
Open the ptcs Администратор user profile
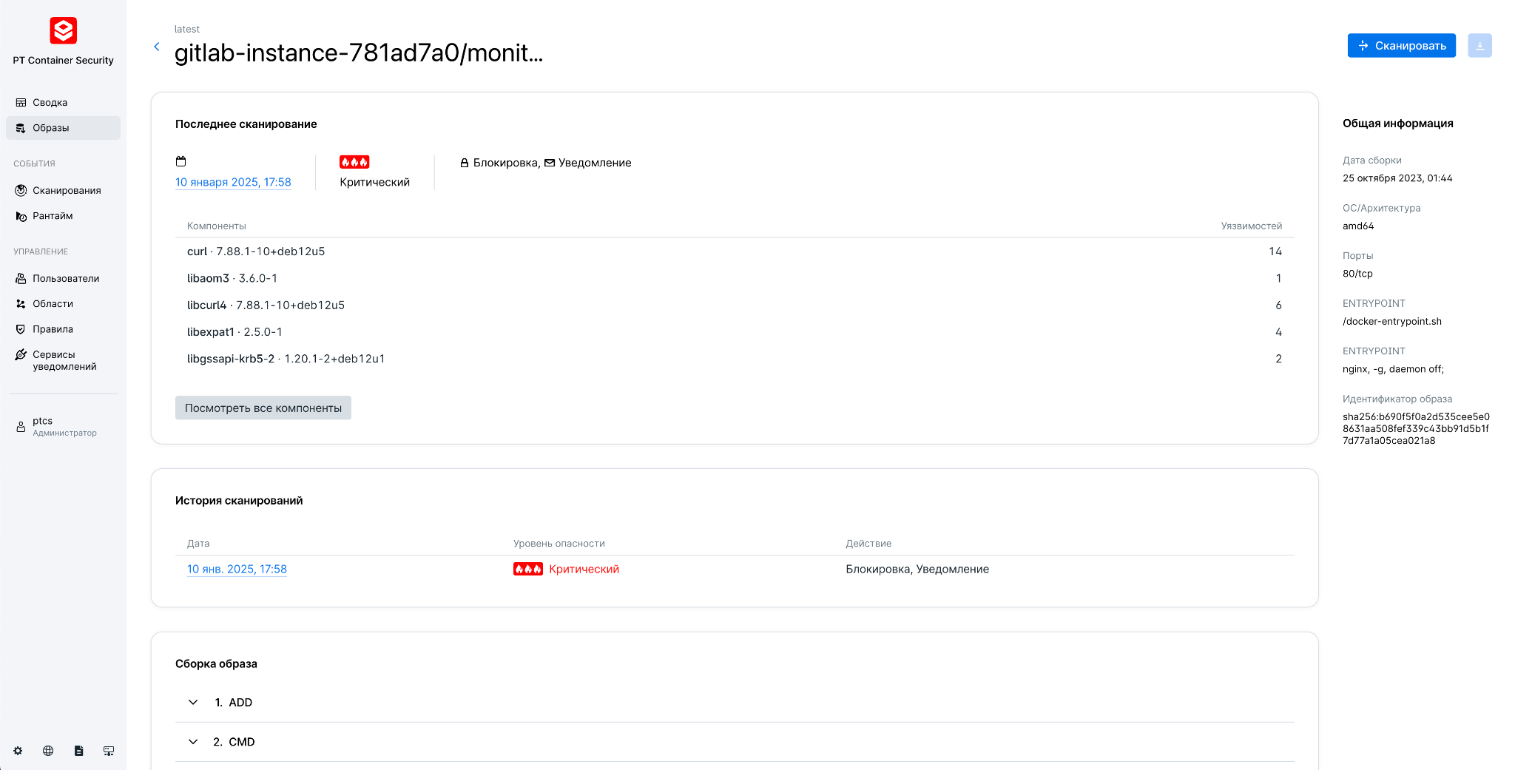click(63, 427)
